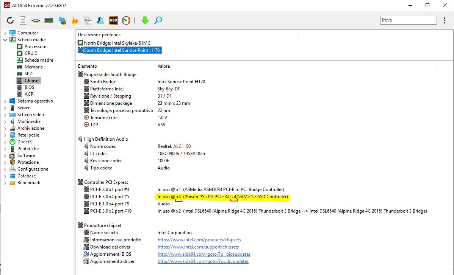Expand the Sistema operativo node
The width and height of the screenshot is (454, 275).
coord(5,101)
